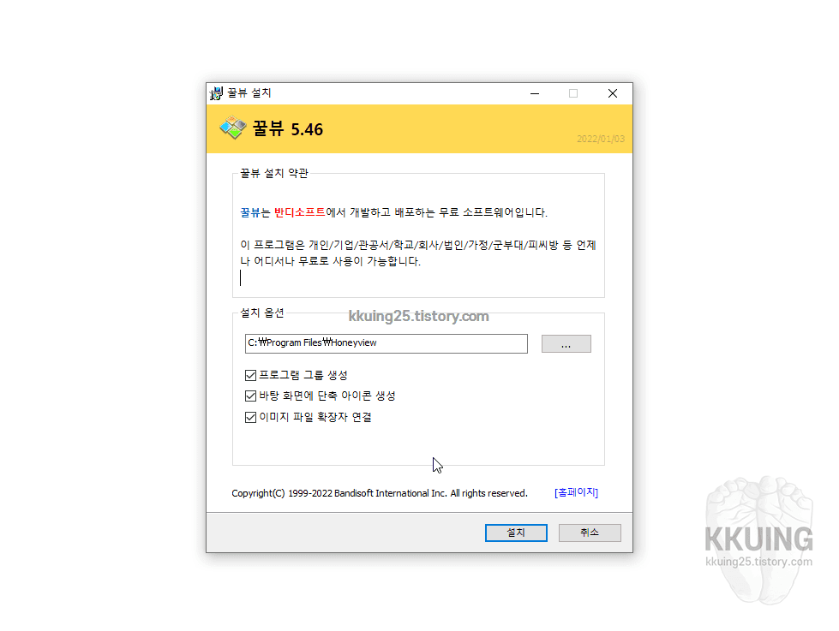
Task: Minimize the 꿀뷰 설치 window
Action: click(535, 93)
